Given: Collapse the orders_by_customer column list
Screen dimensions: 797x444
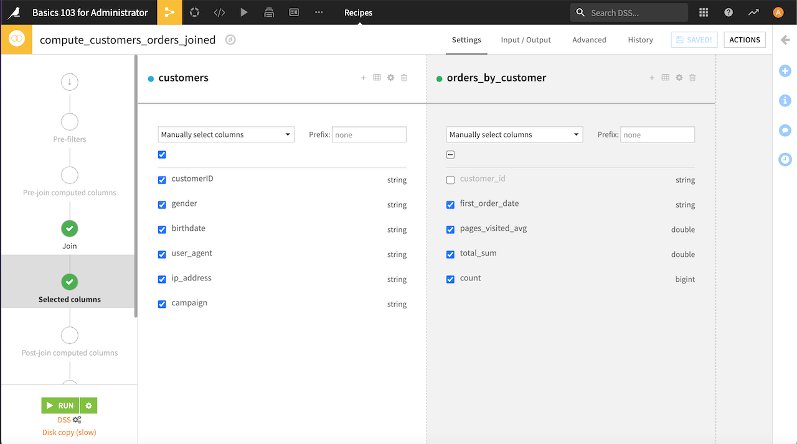Looking at the screenshot, I should (450, 154).
